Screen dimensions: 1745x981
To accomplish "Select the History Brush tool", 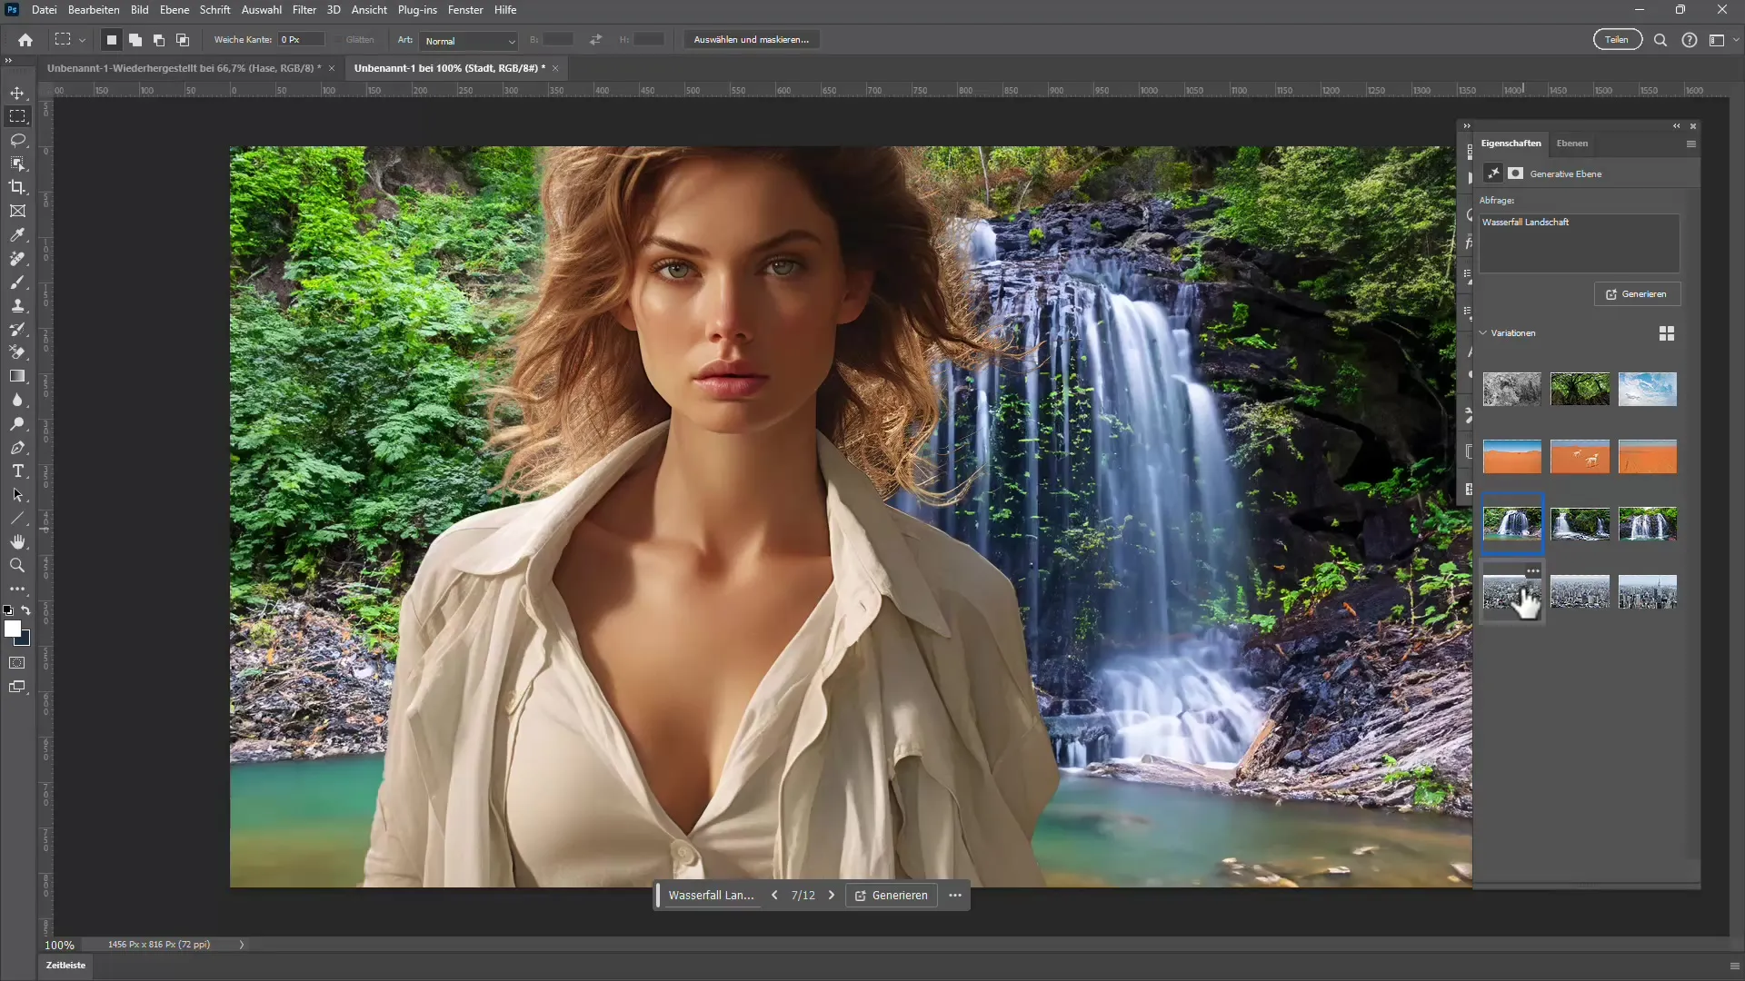I will coord(17,329).
